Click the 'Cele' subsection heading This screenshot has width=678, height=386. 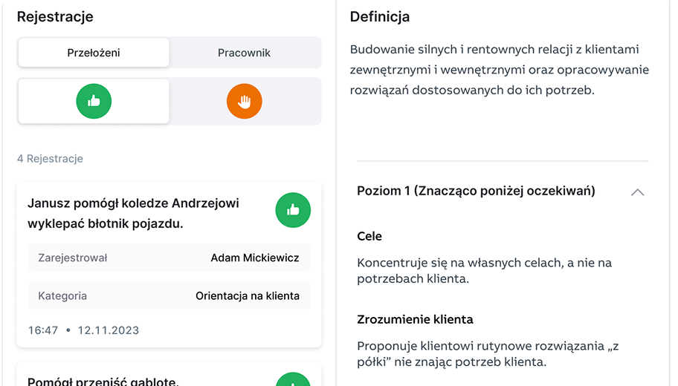click(x=369, y=236)
